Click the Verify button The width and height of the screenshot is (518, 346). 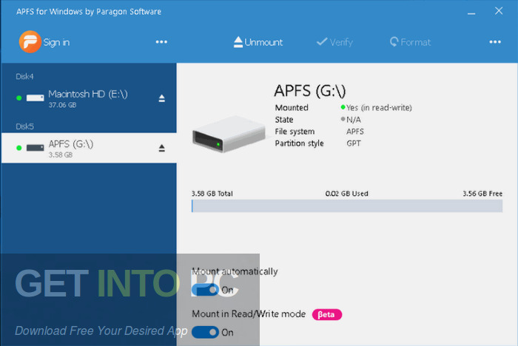(334, 42)
